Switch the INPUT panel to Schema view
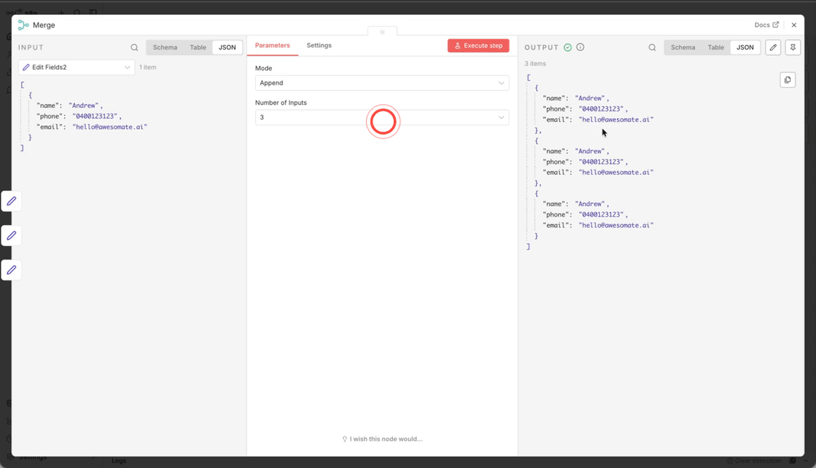This screenshot has width=816, height=468. [165, 48]
